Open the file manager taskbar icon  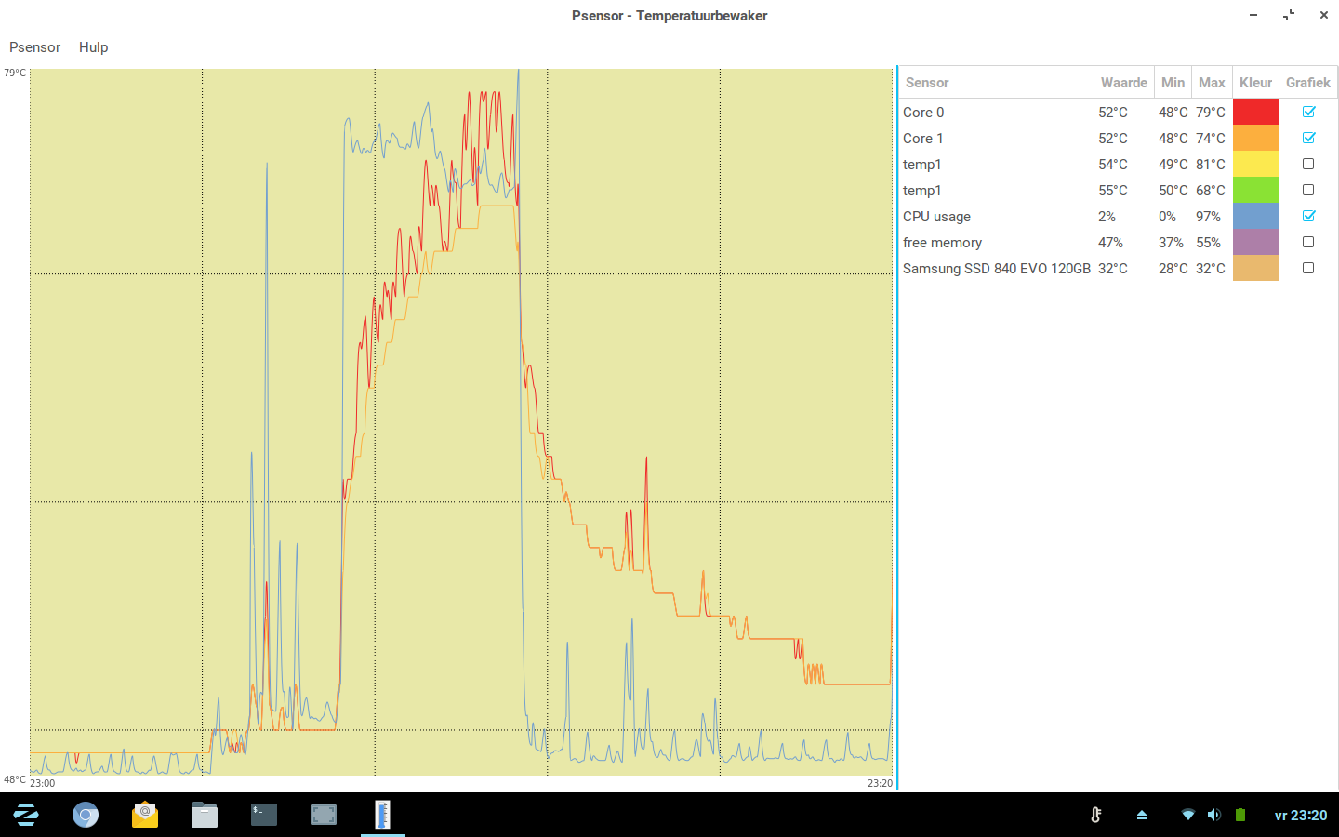(x=205, y=816)
